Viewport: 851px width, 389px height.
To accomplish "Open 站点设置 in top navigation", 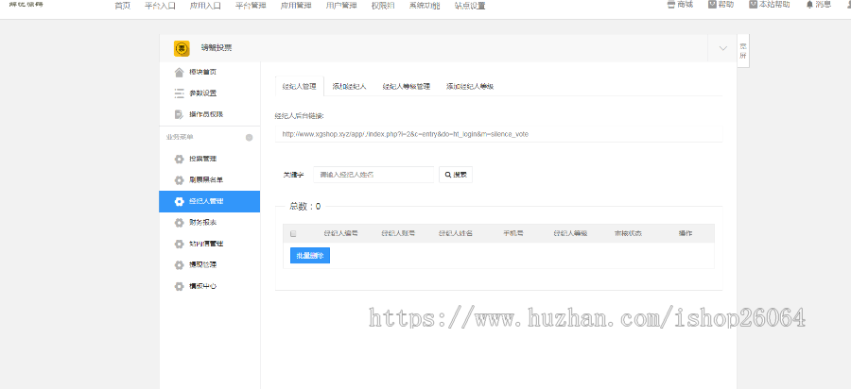I will pyautogui.click(x=470, y=6).
